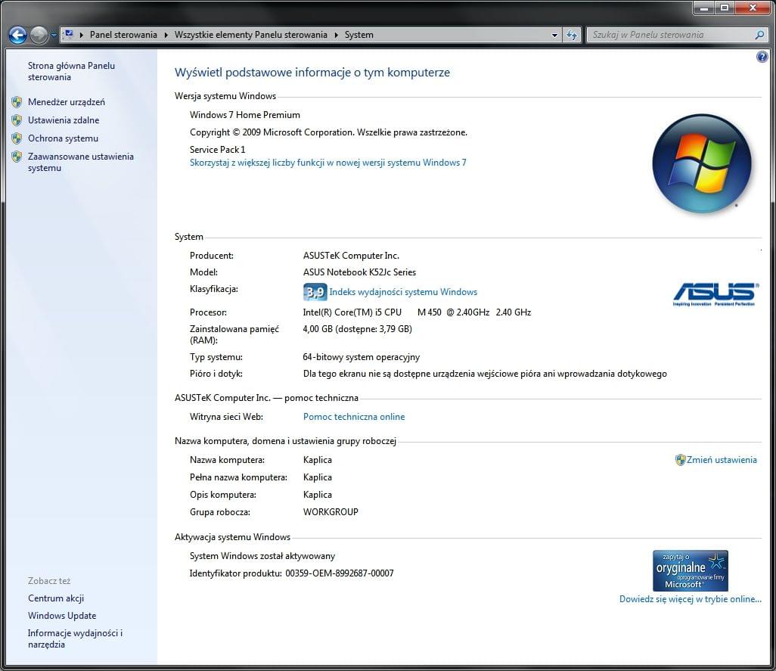Click shield icon beside 'Zaawansowane ustawienia systemu'
The height and width of the screenshot is (671, 776).
(17, 157)
